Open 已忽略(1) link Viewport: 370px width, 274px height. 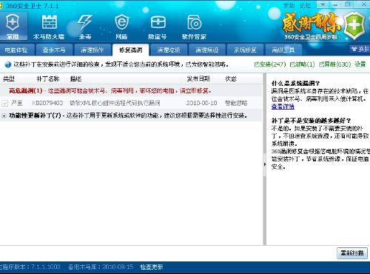click(302, 64)
